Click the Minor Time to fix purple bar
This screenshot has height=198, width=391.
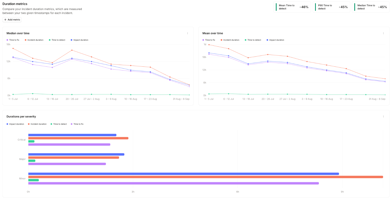[174, 183]
